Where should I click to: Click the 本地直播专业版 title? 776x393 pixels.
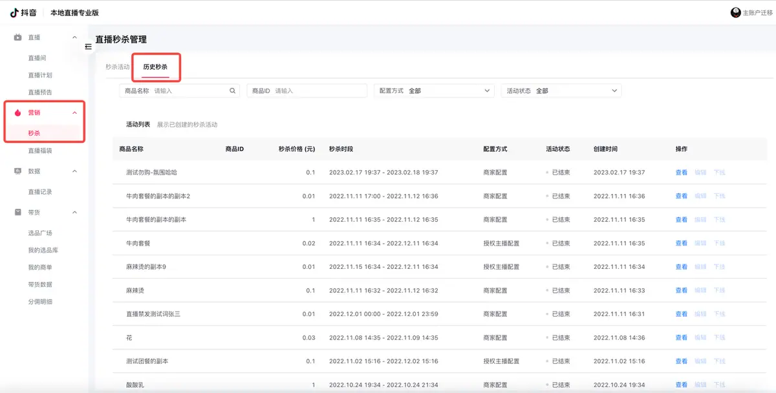75,13
